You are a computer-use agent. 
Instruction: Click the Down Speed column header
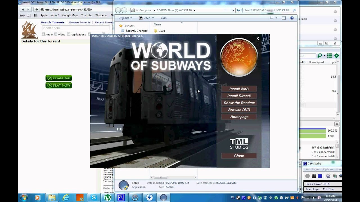click(x=316, y=62)
